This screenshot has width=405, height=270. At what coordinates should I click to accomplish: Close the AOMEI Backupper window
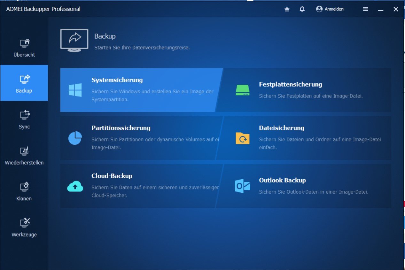click(x=396, y=9)
